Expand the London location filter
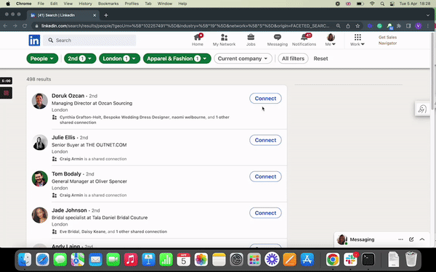This screenshot has width=436, height=272. point(120,59)
